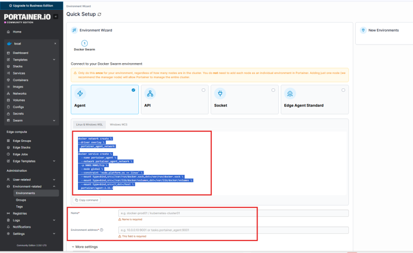Click the Settings gear icon in sidebar
This screenshot has width=413, height=253.
pos(8,234)
